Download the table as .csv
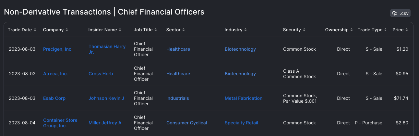Image resolution: width=419 pixels, height=136 pixels. (401, 13)
